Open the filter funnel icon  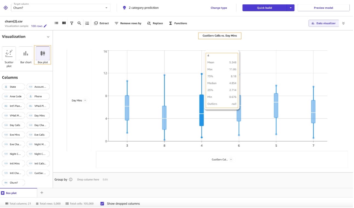click(x=72, y=23)
